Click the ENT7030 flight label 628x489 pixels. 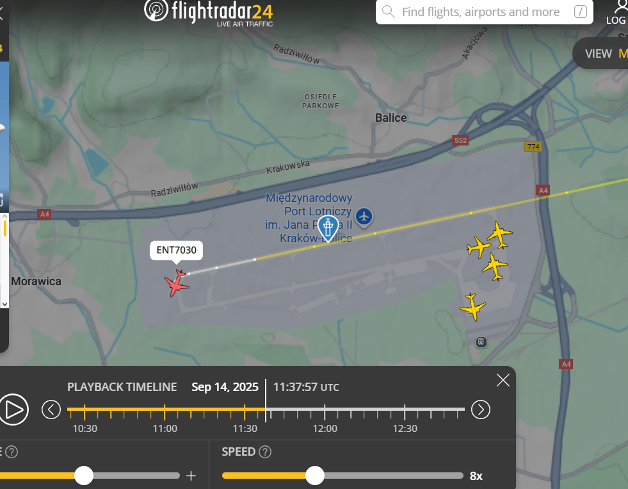pyautogui.click(x=176, y=250)
